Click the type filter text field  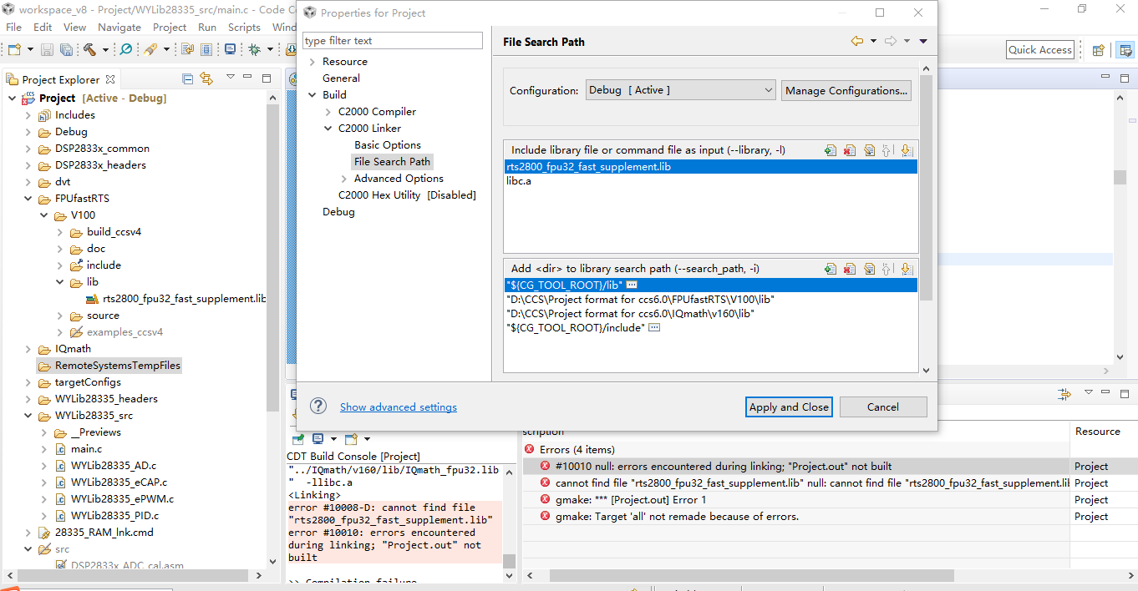pyautogui.click(x=393, y=40)
